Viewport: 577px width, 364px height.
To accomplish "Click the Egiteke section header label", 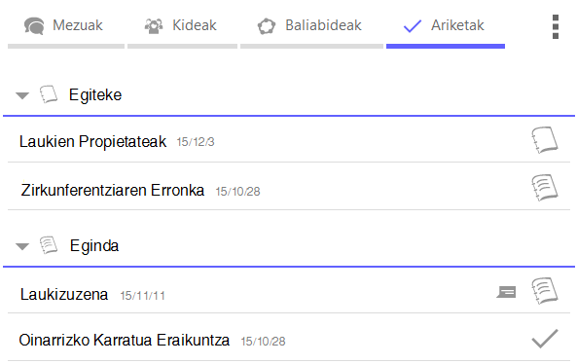I will coord(95,95).
